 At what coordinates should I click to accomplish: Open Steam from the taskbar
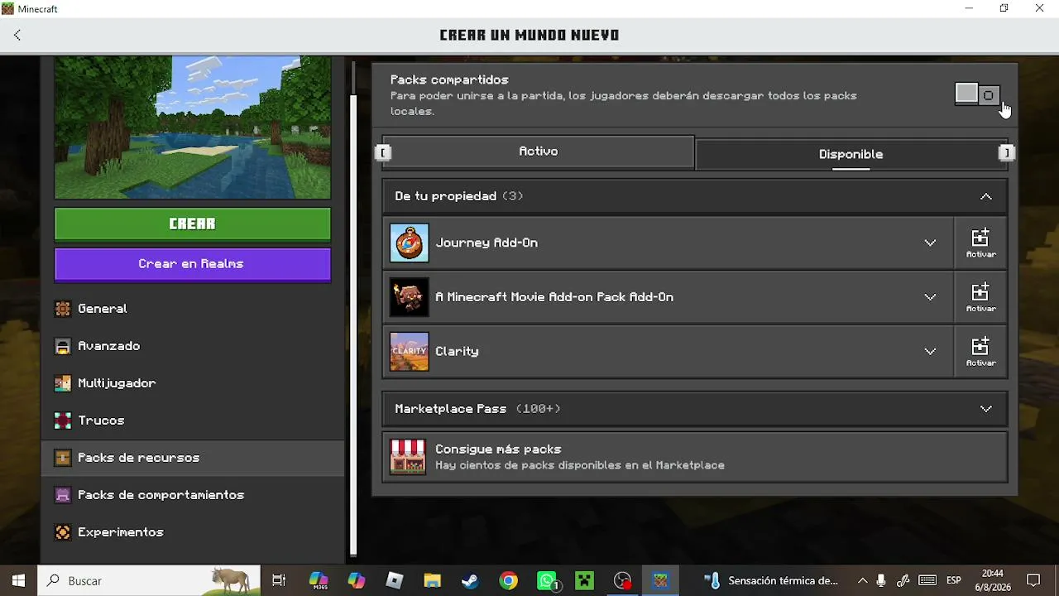point(470,580)
